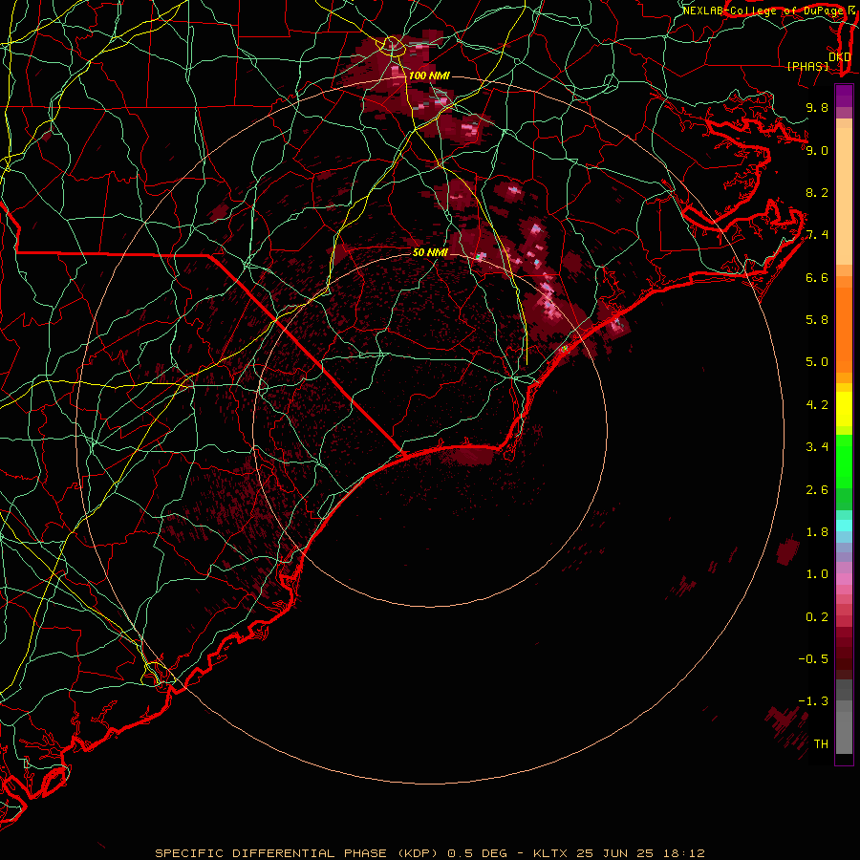Click the 0.2 scale value
860x860 pixels.
coord(817,617)
